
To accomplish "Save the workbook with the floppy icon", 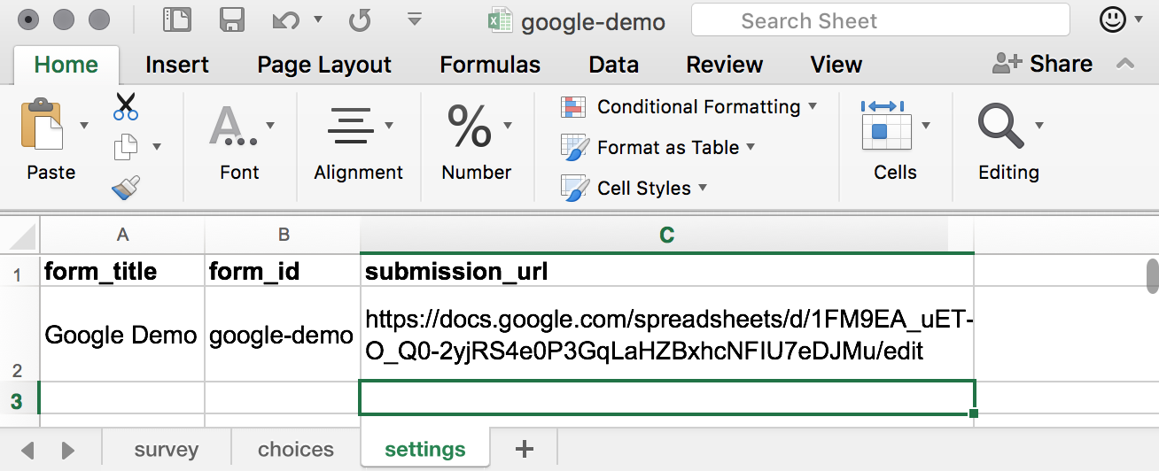I will click(232, 21).
